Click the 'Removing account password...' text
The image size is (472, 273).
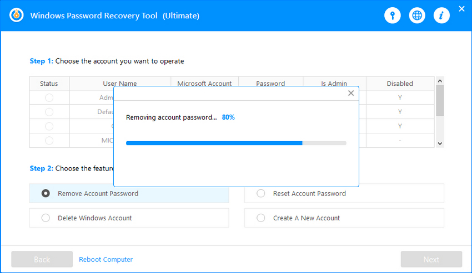tap(171, 117)
